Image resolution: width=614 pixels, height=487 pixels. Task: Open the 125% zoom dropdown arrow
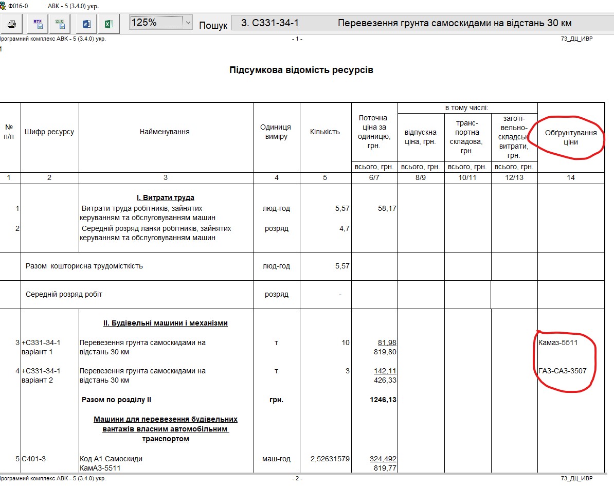point(188,22)
